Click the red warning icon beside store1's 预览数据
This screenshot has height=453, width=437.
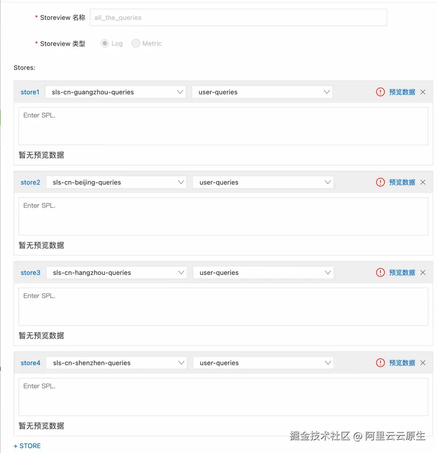(x=380, y=92)
